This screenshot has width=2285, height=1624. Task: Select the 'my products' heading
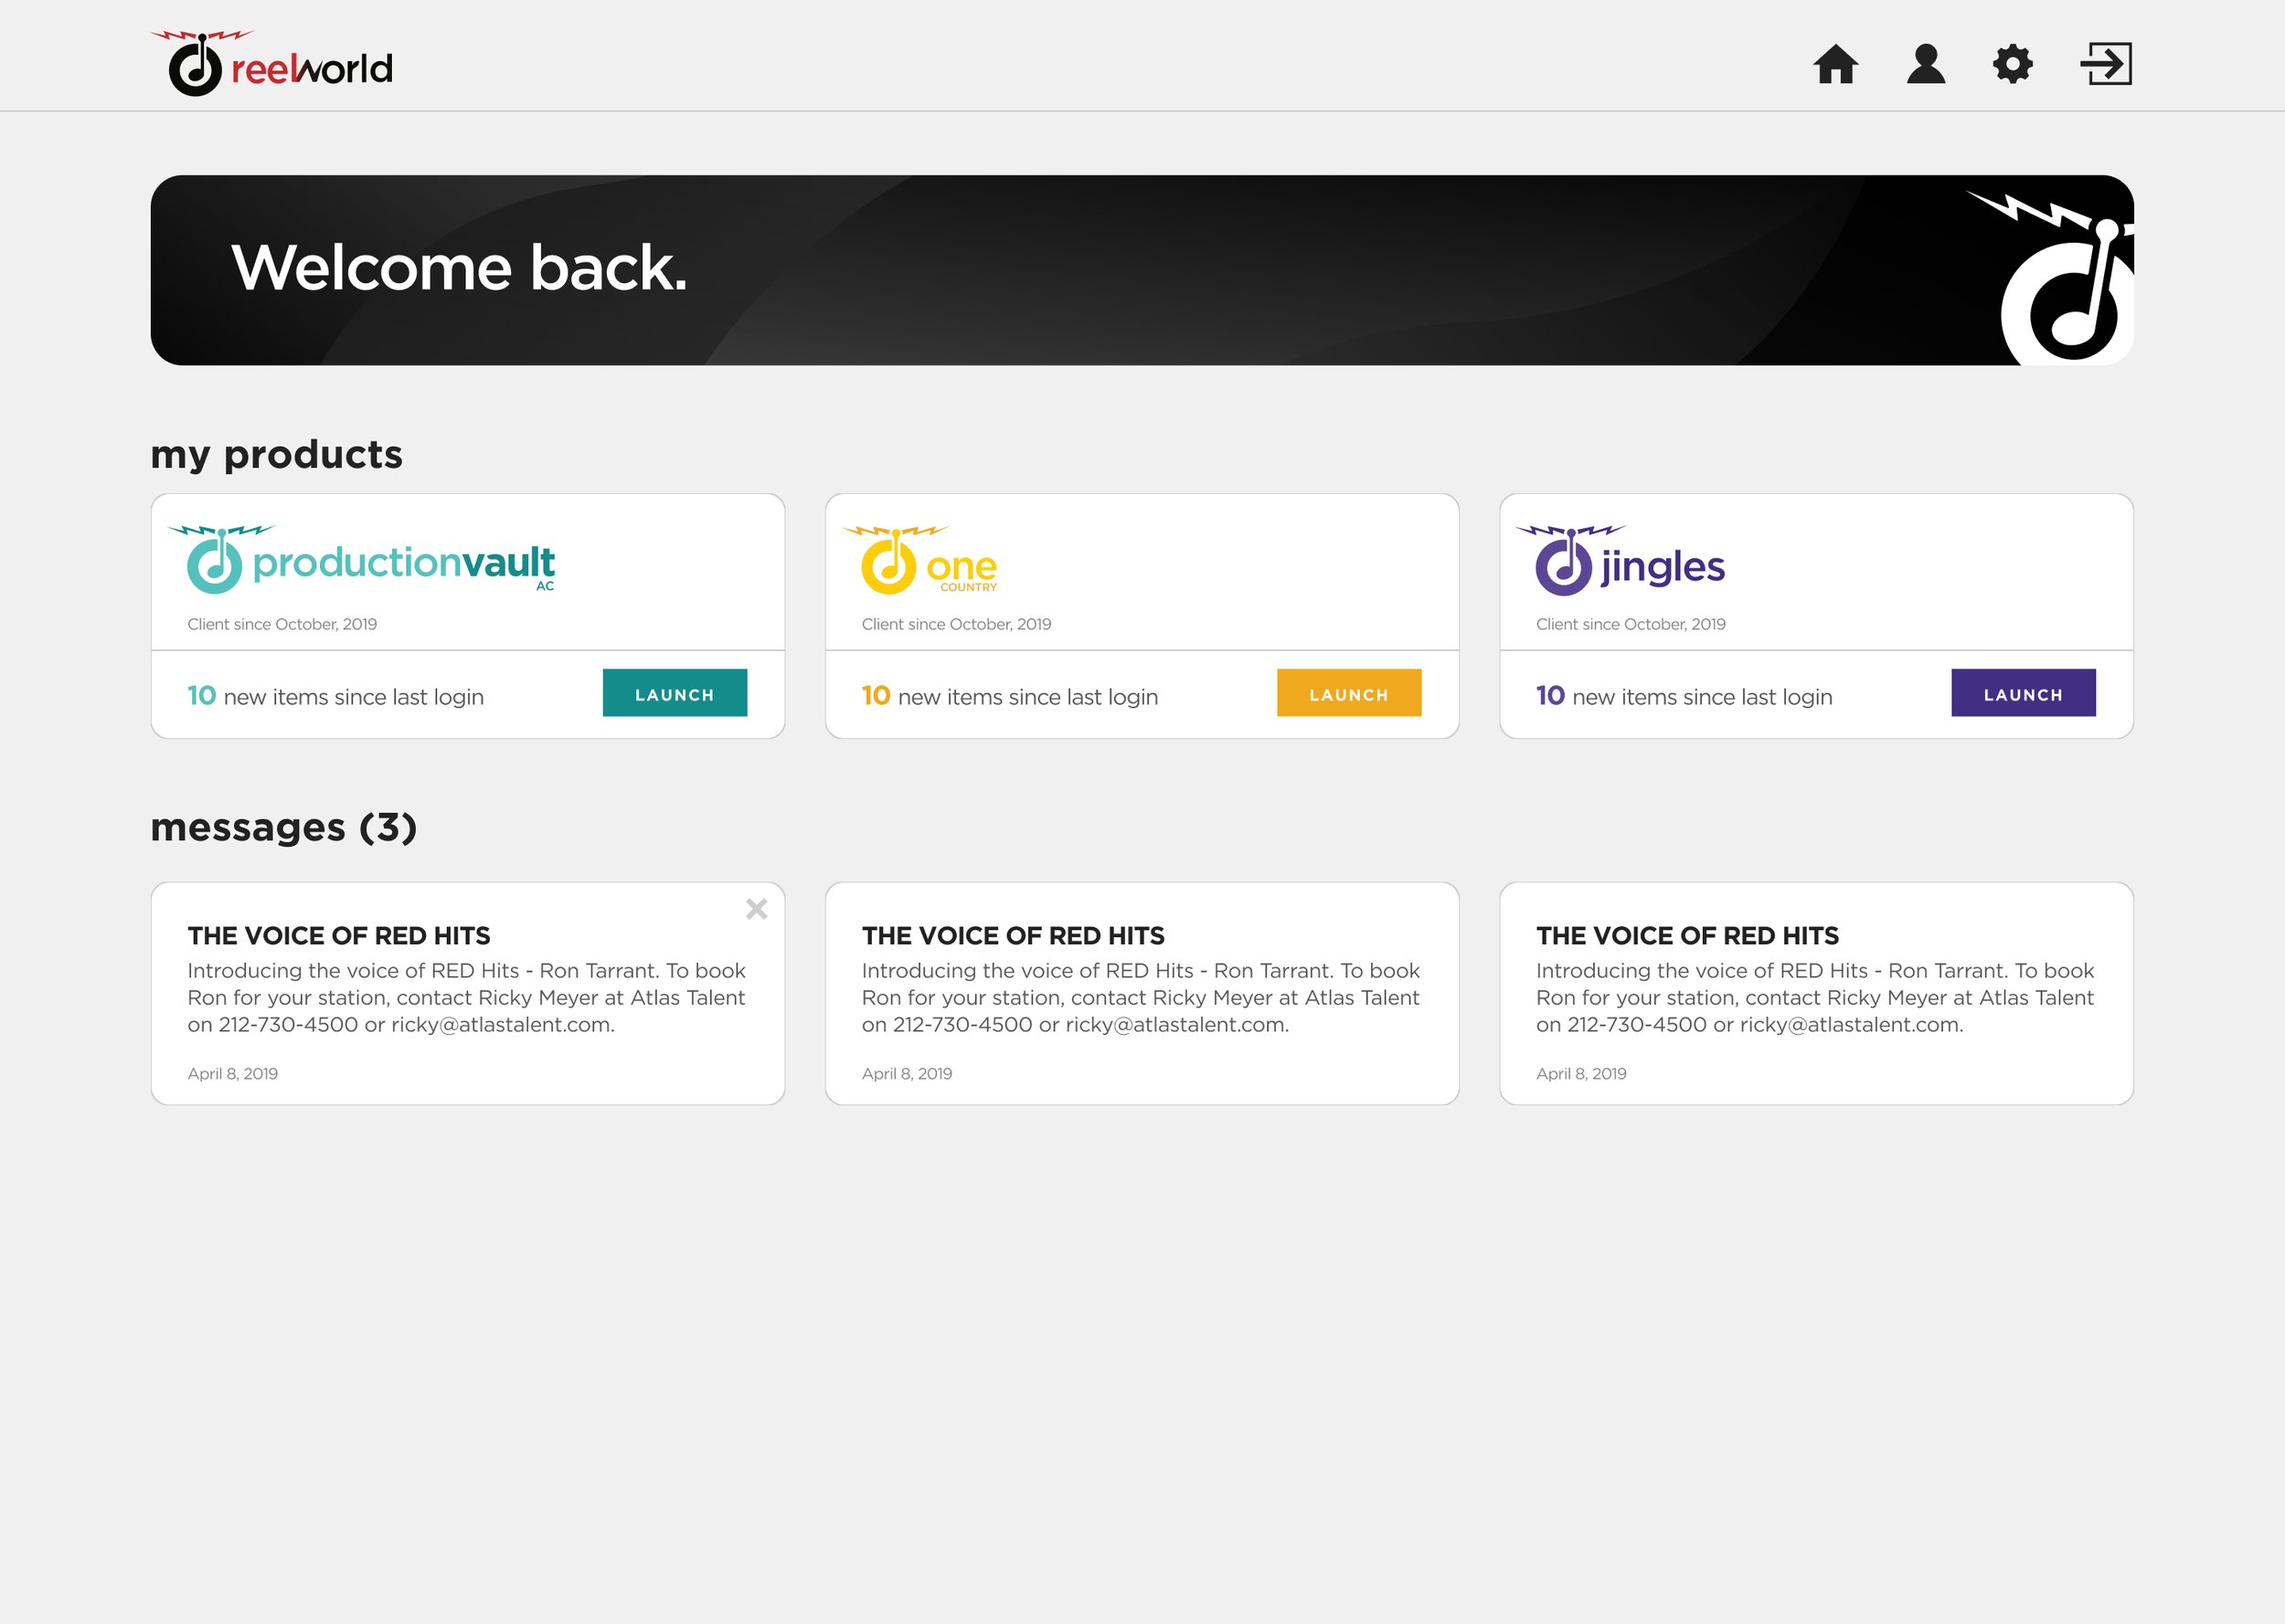pyautogui.click(x=276, y=455)
